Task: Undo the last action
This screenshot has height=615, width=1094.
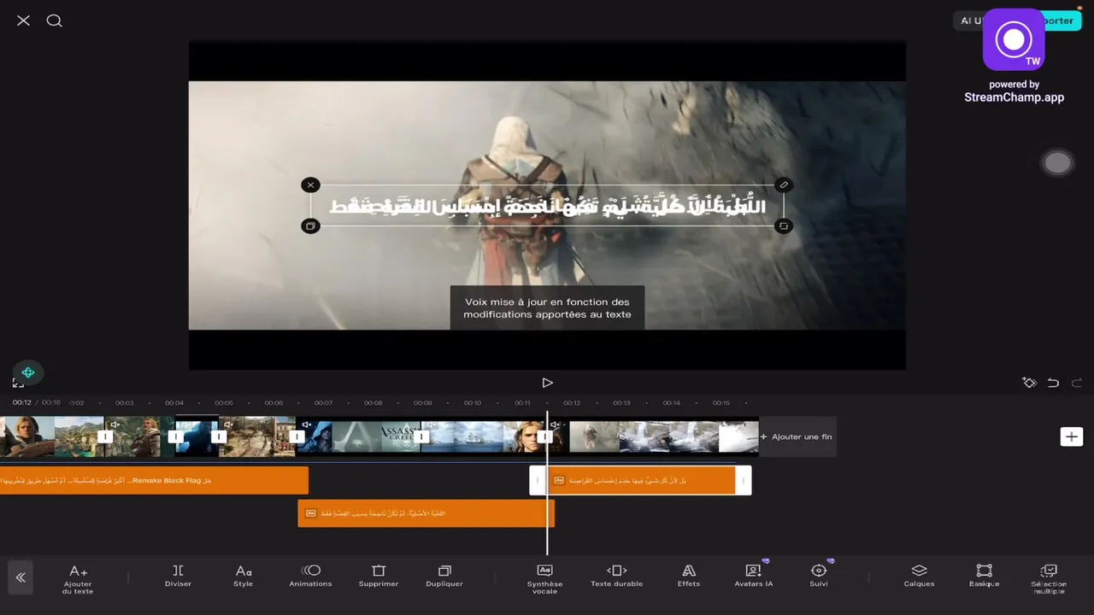Action: pyautogui.click(x=1053, y=383)
